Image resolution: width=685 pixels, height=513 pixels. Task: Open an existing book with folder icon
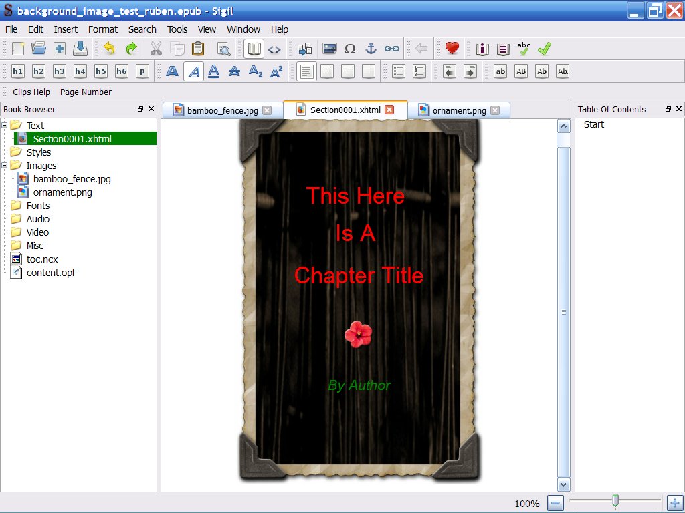pos(39,49)
